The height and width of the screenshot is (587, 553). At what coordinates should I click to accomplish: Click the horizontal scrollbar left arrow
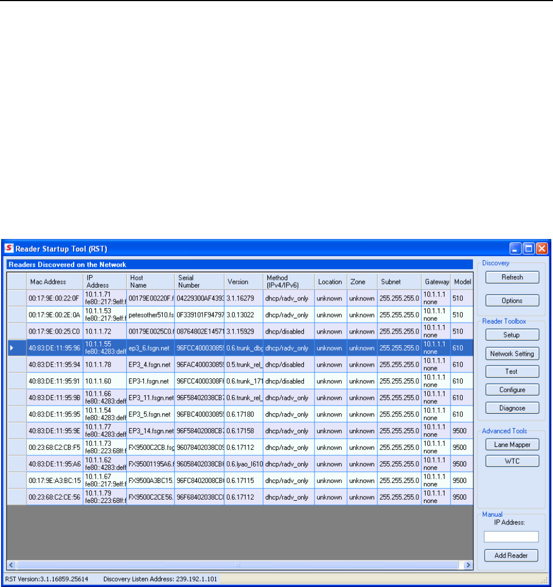point(11,565)
